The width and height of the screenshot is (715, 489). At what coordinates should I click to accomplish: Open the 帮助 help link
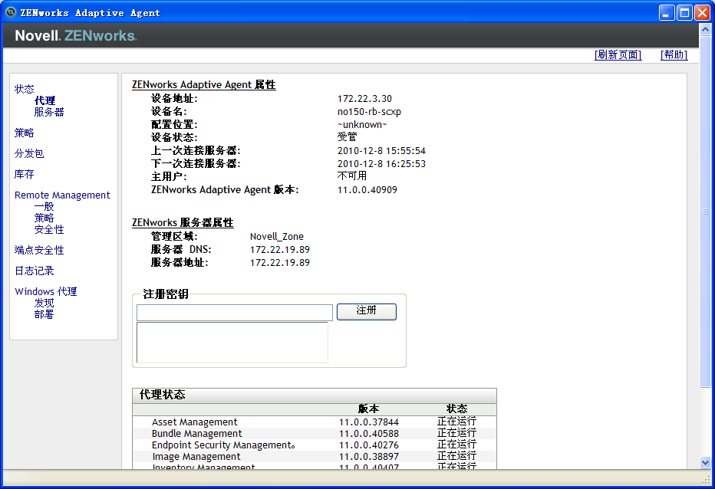pyautogui.click(x=674, y=54)
